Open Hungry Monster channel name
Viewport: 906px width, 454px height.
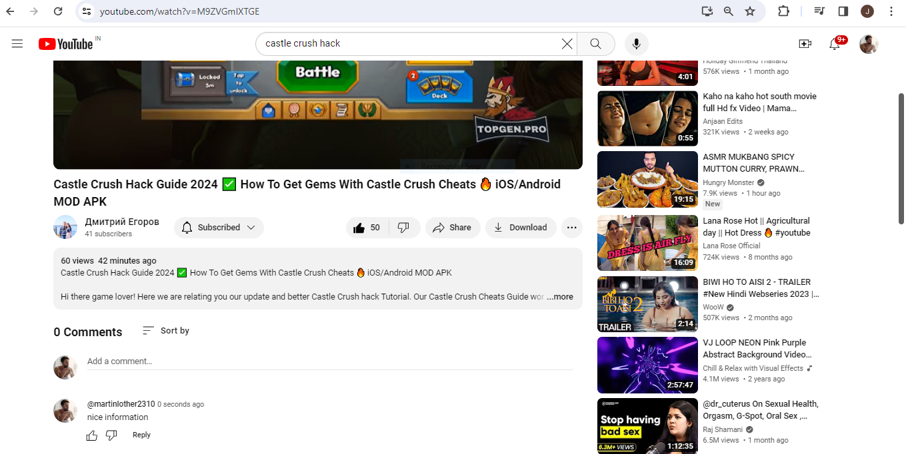click(729, 182)
